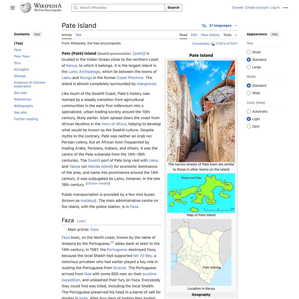This screenshot has width=299, height=299.
Task: Select Small text size
Action: click(x=249, y=52)
